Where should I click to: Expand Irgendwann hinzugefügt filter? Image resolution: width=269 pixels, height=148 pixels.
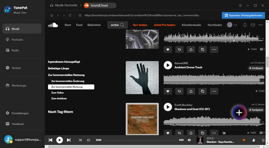64,62
